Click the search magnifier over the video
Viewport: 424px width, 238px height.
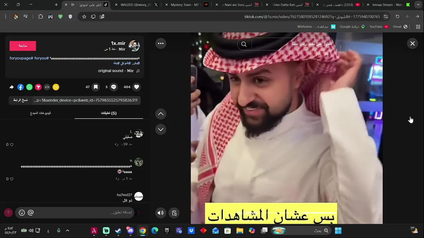[x=244, y=44]
